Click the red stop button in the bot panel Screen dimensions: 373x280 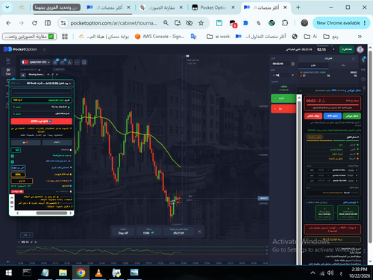point(313,116)
